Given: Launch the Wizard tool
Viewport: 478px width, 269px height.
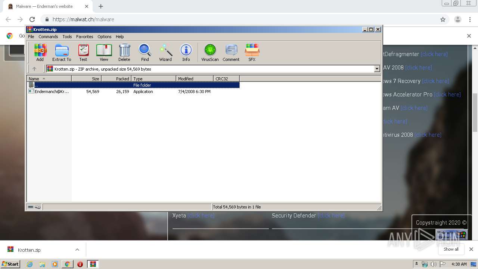Looking at the screenshot, I should click(165, 53).
